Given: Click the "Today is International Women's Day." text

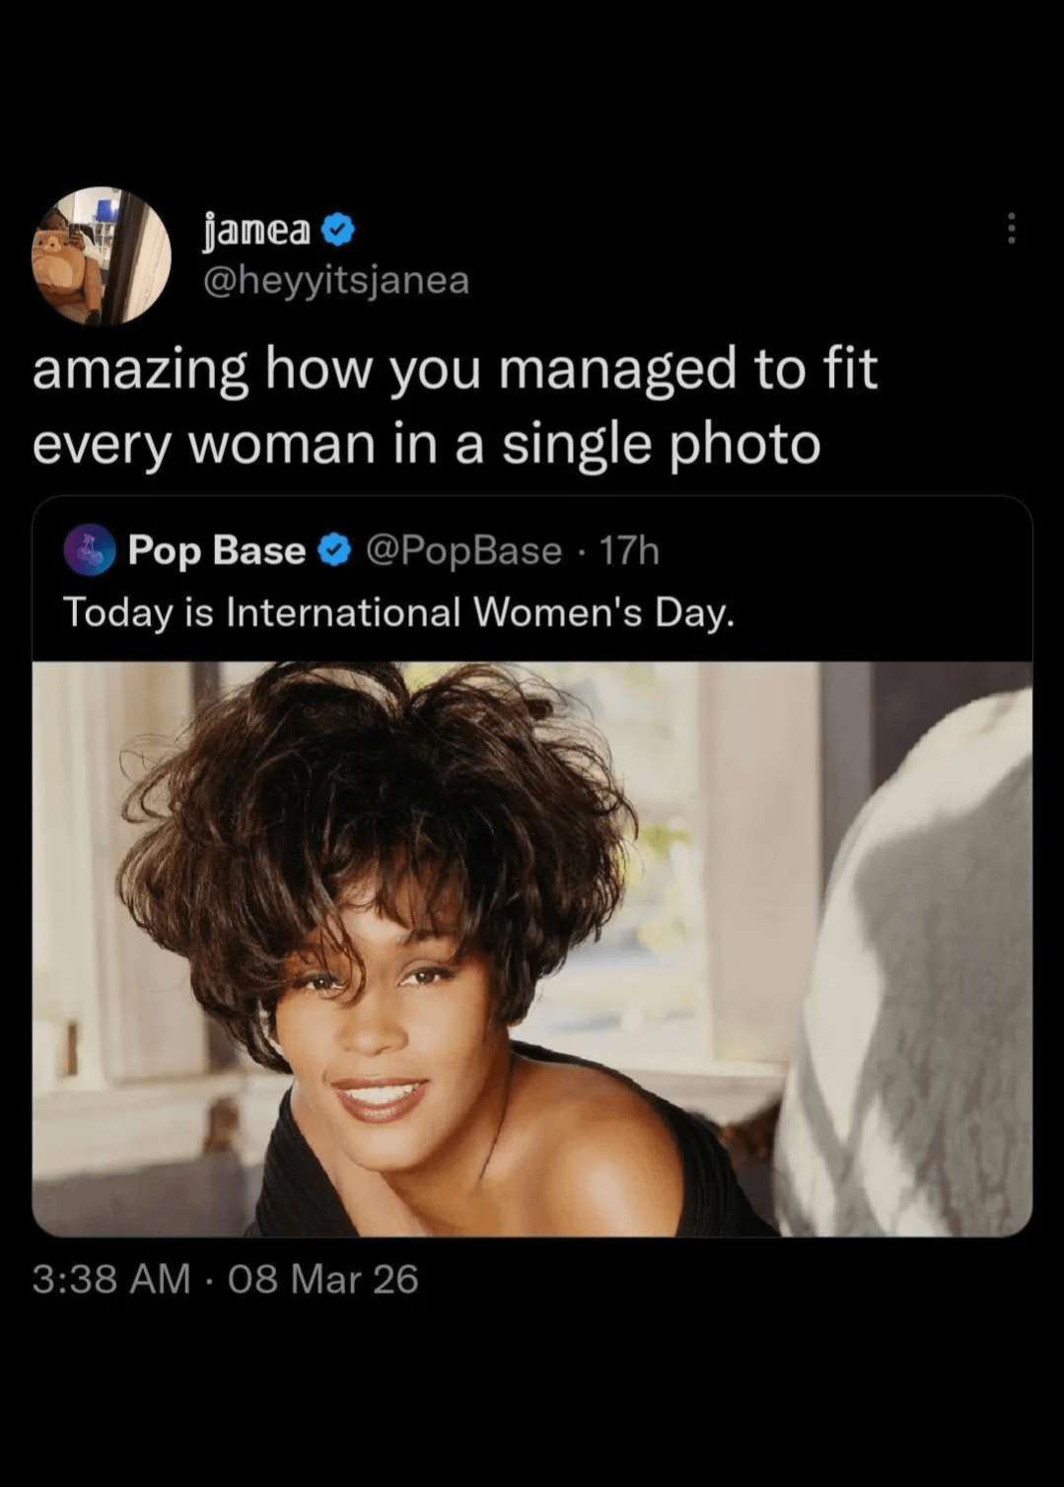Looking at the screenshot, I should tap(398, 612).
